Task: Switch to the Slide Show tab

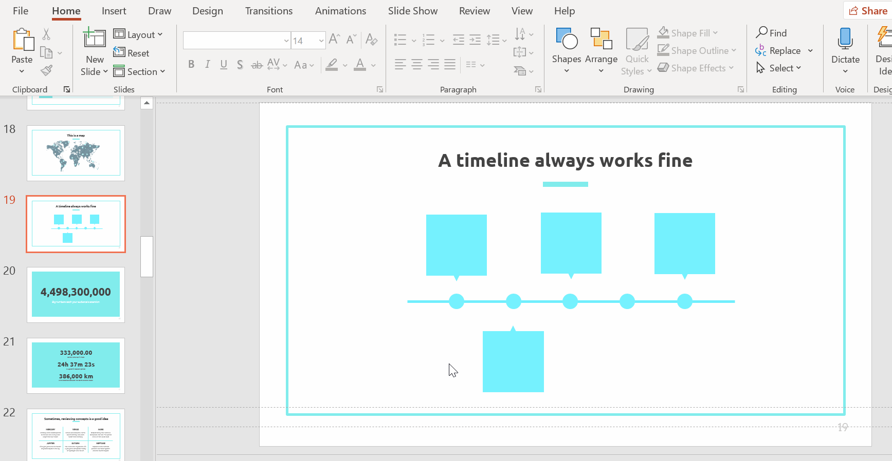Action: pyautogui.click(x=413, y=11)
